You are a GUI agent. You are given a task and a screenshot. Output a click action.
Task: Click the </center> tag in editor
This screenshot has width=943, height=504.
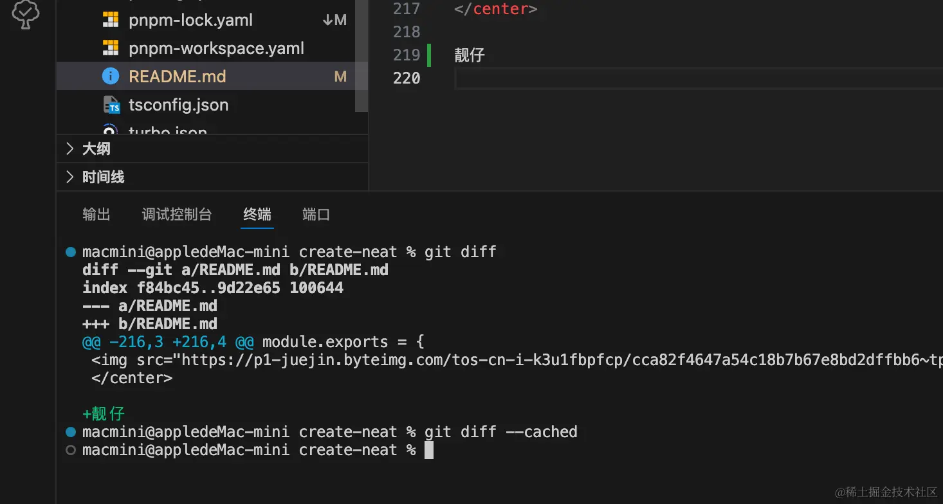(496, 9)
